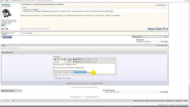This screenshot has height=107, width=190.
Task: Insert an image using the picture icon
Action: pyautogui.click(x=76, y=59)
